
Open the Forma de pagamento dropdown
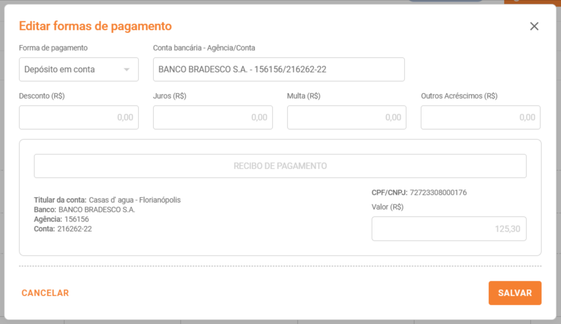click(x=79, y=69)
